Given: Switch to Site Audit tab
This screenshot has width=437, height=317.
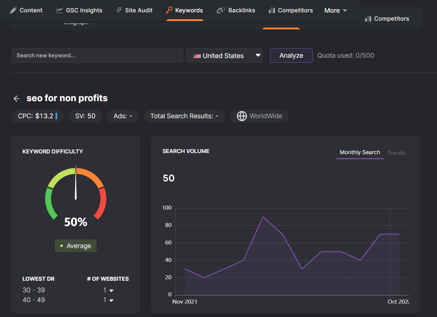Looking at the screenshot, I should 134,10.
